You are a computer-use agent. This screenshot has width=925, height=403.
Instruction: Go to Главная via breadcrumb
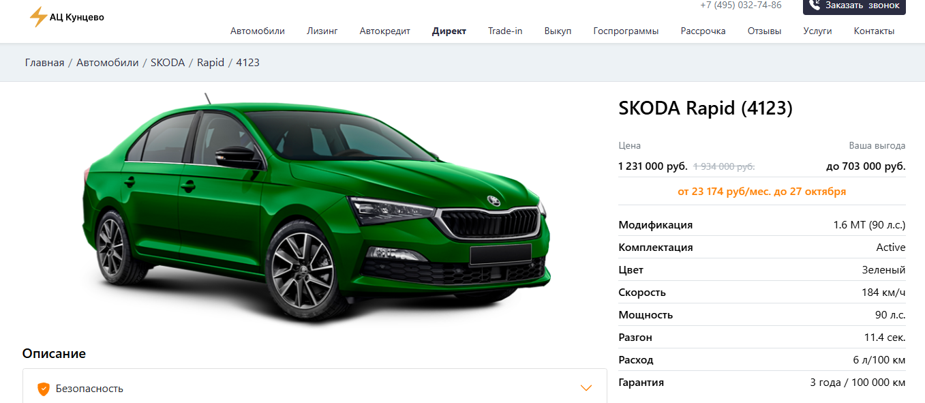45,63
